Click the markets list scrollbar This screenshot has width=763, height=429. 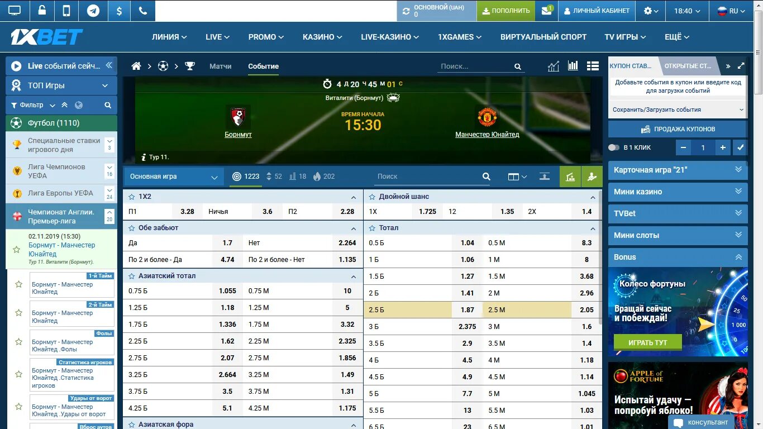(599, 257)
